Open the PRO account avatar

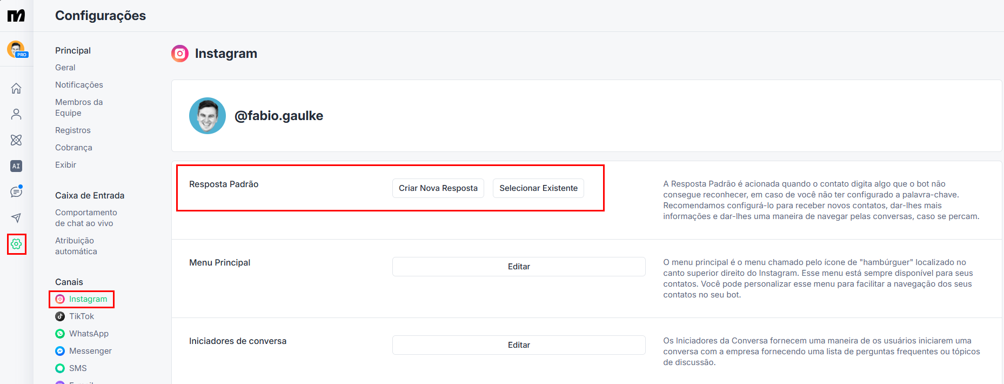[x=17, y=49]
